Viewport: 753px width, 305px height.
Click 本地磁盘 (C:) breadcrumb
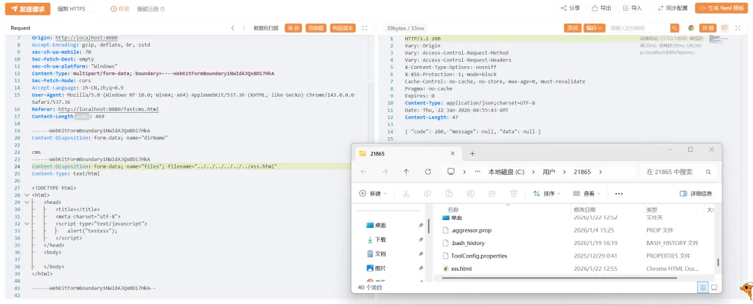pos(506,171)
